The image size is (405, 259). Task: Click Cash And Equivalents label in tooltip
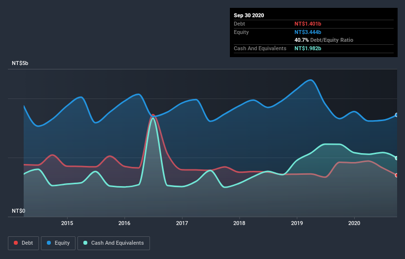(260, 48)
